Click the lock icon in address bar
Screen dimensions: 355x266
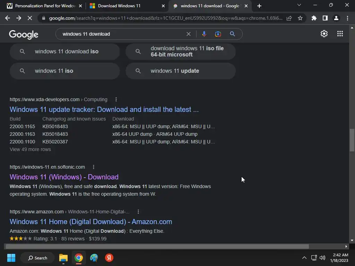(x=44, y=18)
